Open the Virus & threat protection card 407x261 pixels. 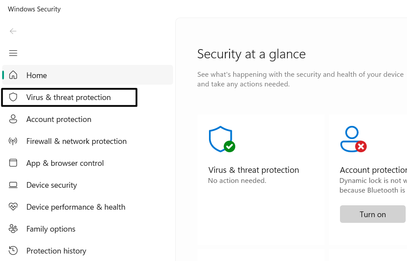254,170
